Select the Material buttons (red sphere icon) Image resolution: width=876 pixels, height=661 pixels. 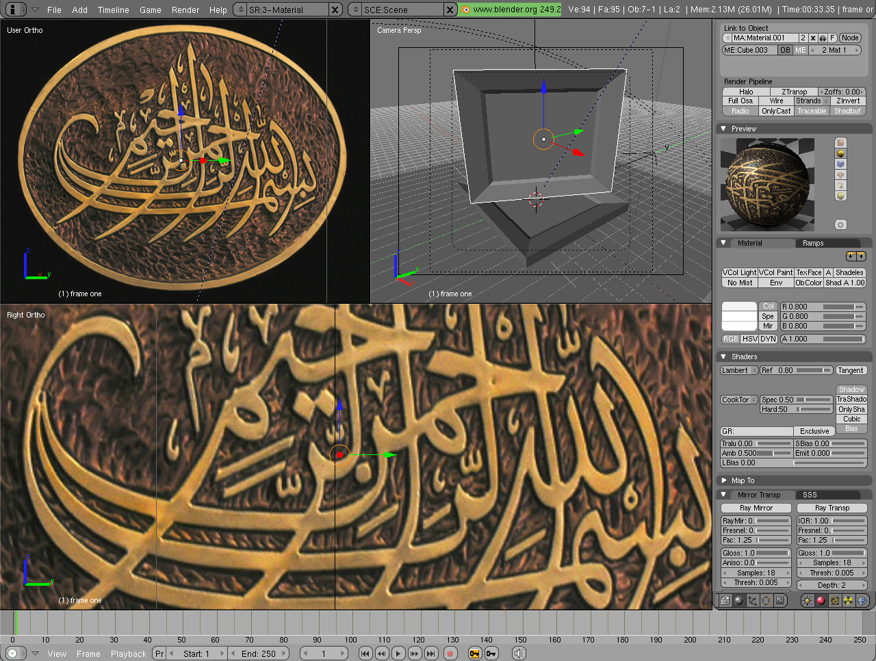click(x=821, y=600)
